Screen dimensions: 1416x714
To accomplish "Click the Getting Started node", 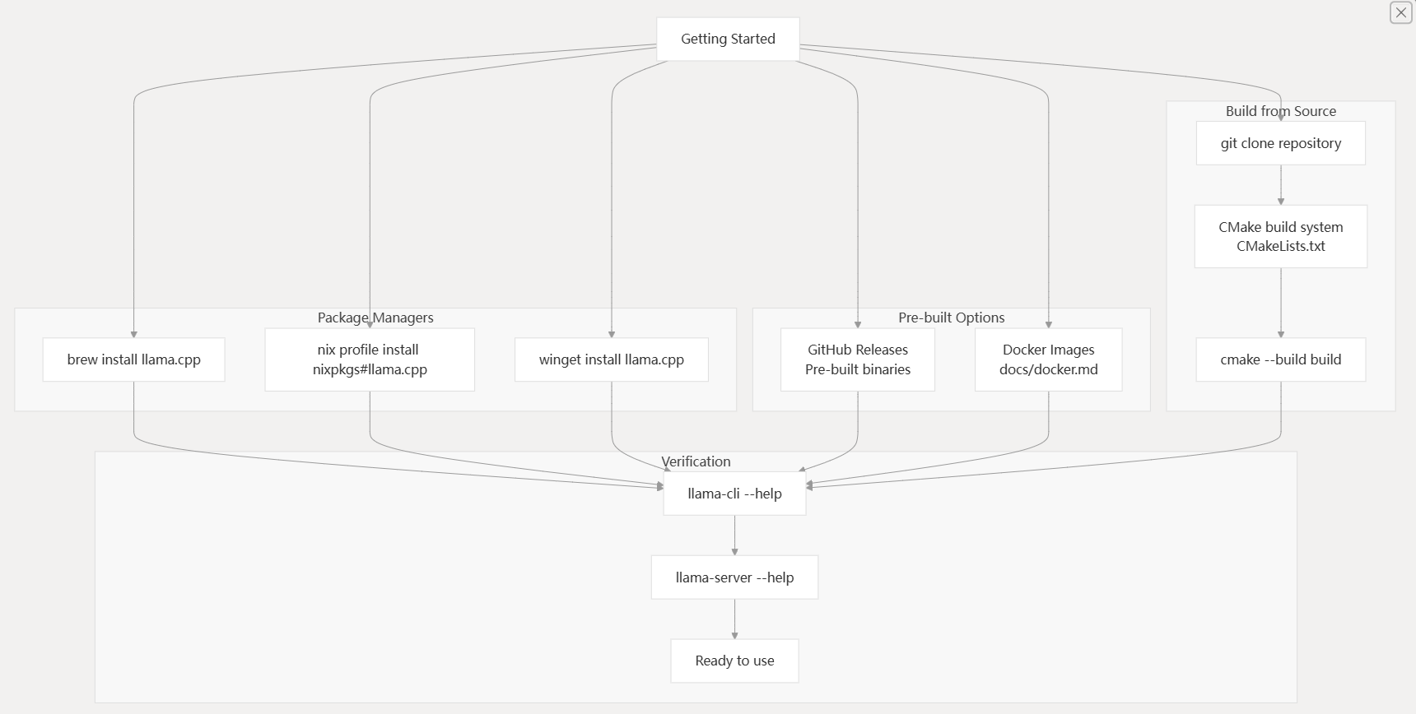I will coord(728,39).
